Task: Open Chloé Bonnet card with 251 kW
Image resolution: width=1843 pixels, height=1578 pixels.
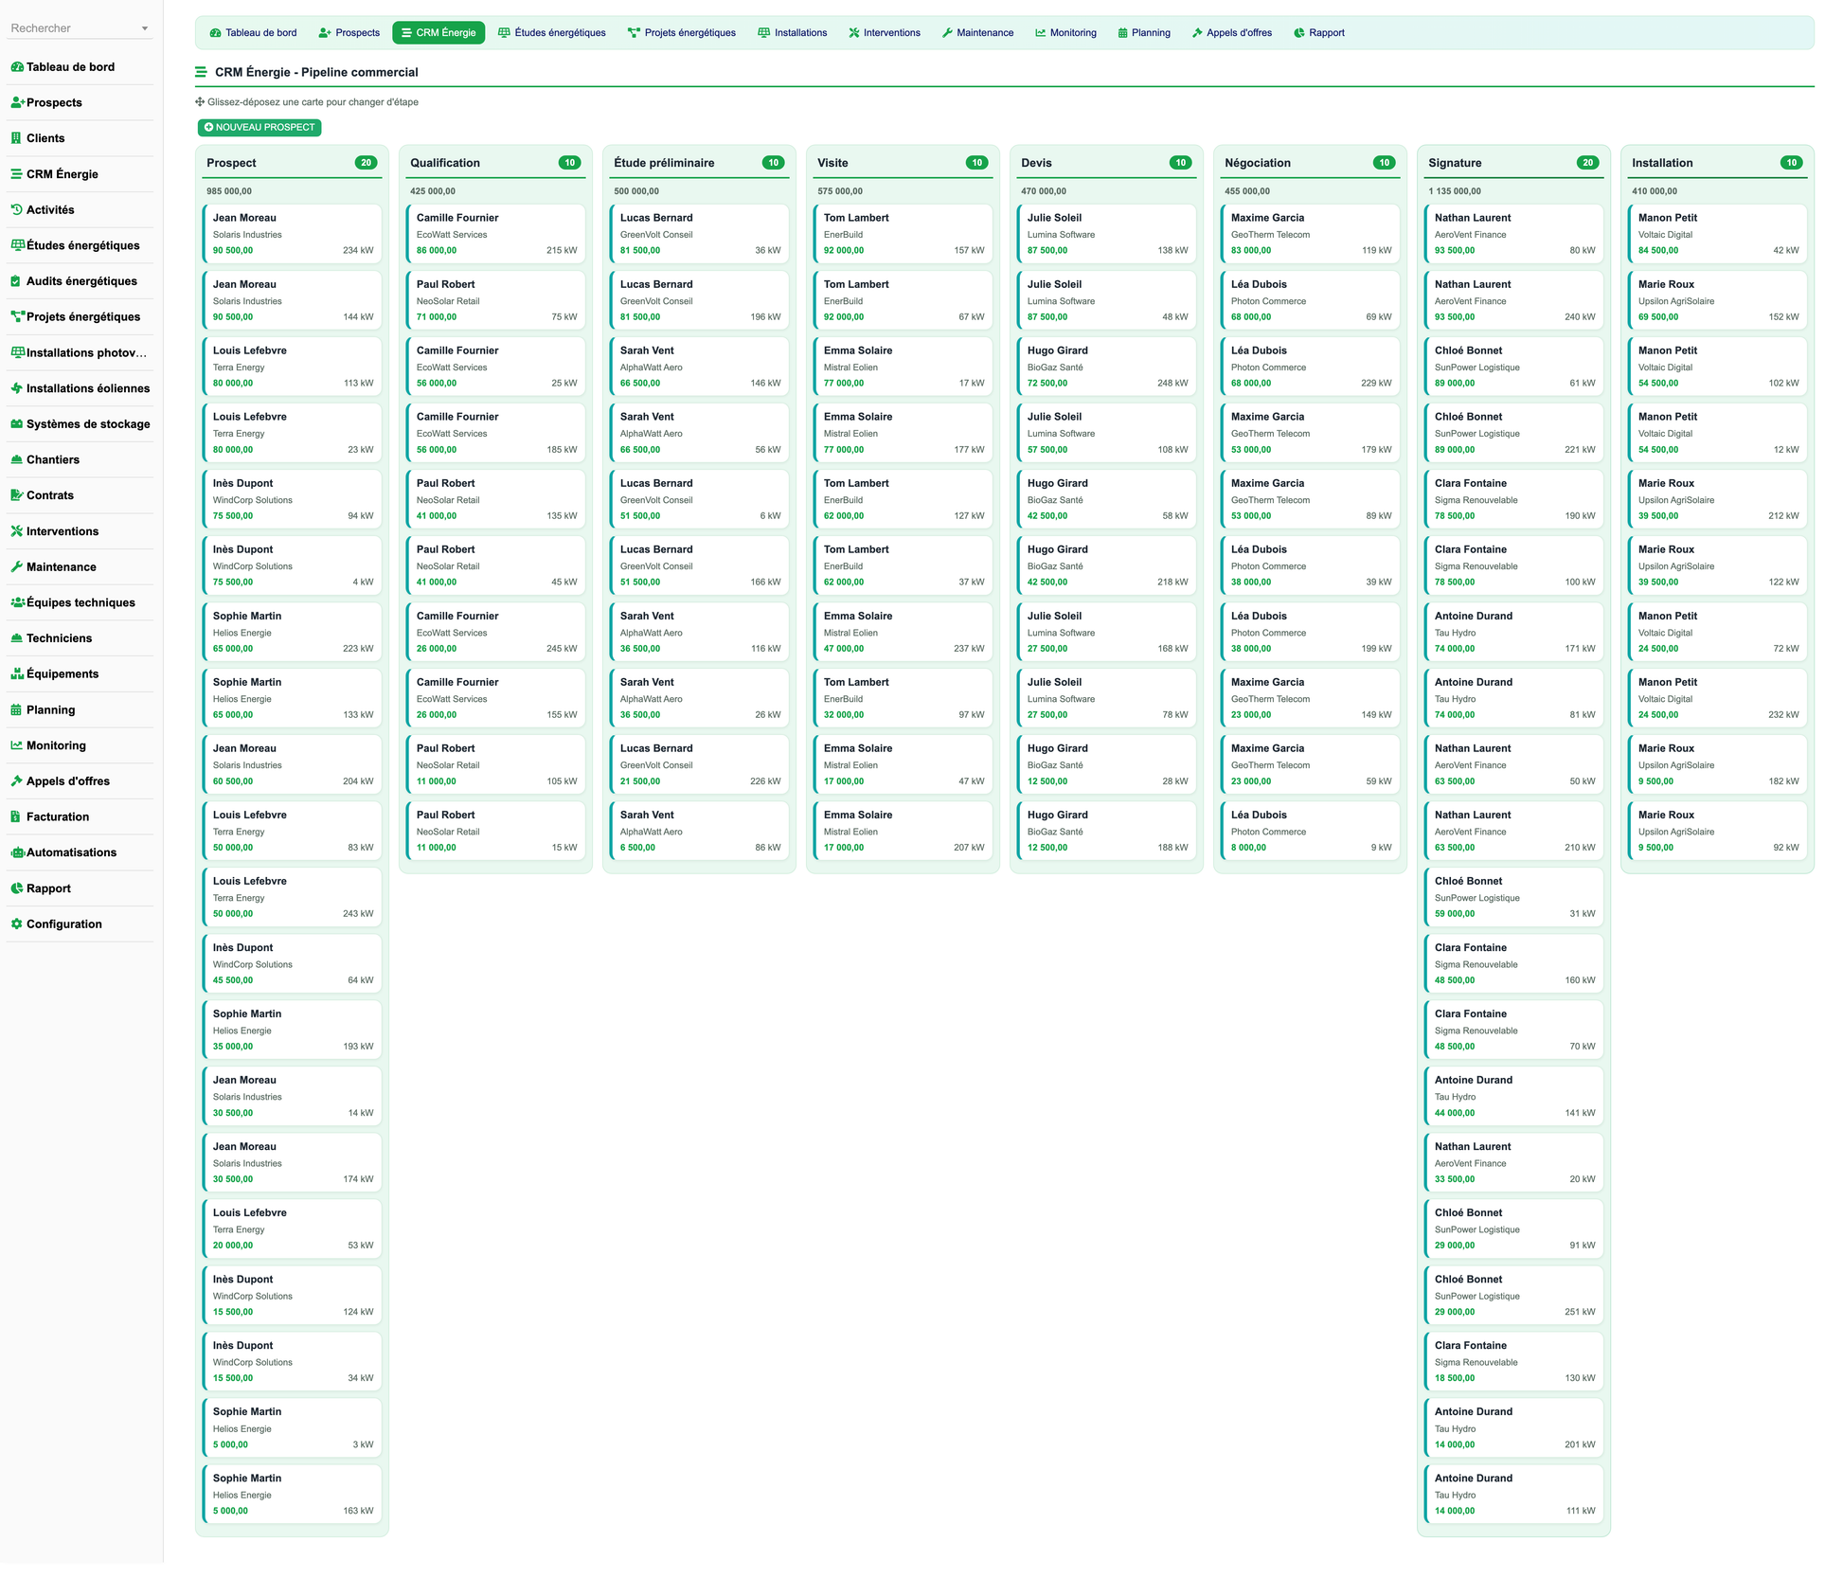Action: tap(1514, 1296)
